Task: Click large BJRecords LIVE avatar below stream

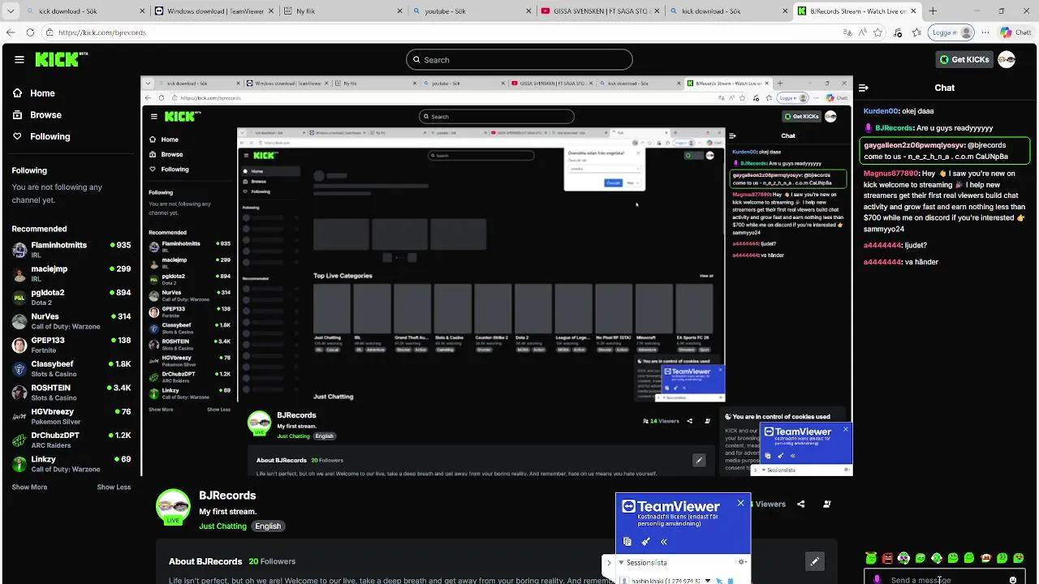Action: (x=173, y=506)
